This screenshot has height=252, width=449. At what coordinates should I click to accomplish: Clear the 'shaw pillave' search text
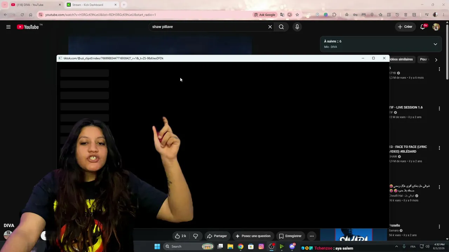[x=270, y=27]
